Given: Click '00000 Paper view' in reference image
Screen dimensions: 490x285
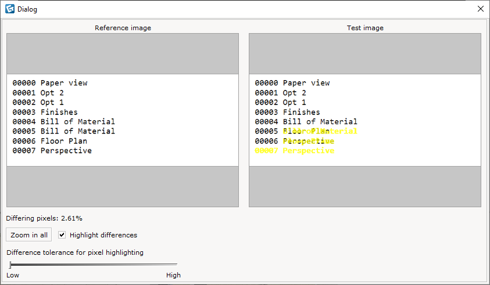Looking at the screenshot, I should pyautogui.click(x=50, y=83).
